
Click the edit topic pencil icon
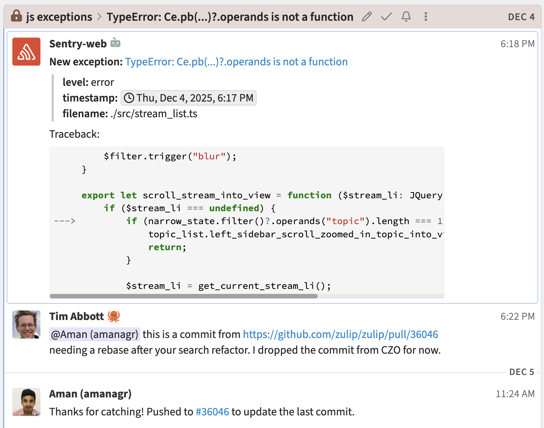(367, 17)
